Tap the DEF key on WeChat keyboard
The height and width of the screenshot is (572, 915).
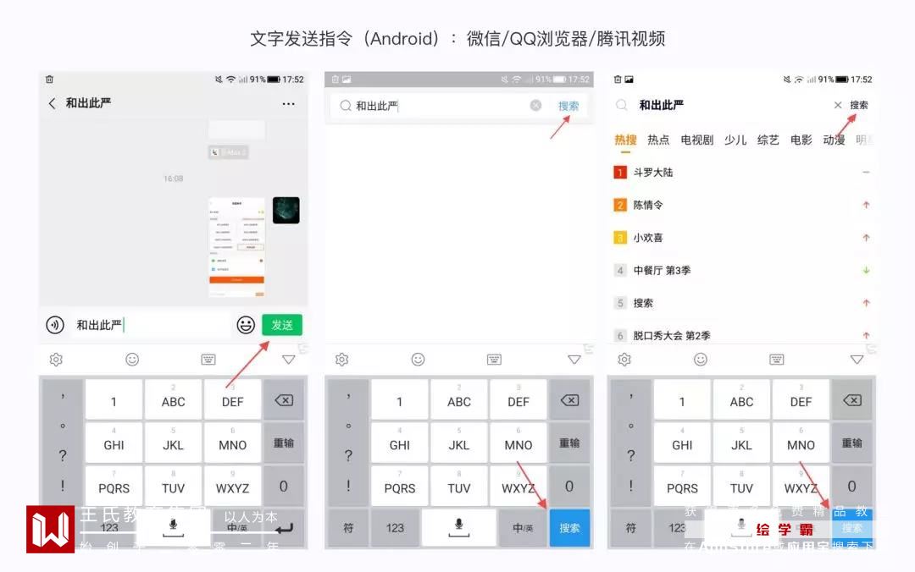232,400
